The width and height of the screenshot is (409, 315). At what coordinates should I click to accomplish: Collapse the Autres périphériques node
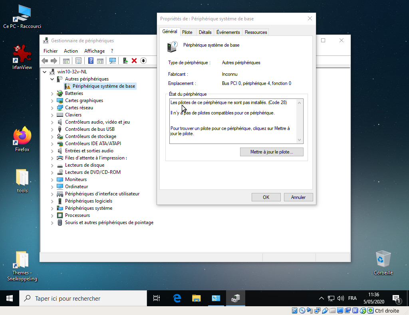52,79
